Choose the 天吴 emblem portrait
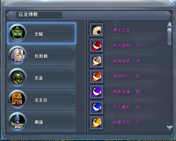This screenshot has height=141, width=176. (x=18, y=77)
